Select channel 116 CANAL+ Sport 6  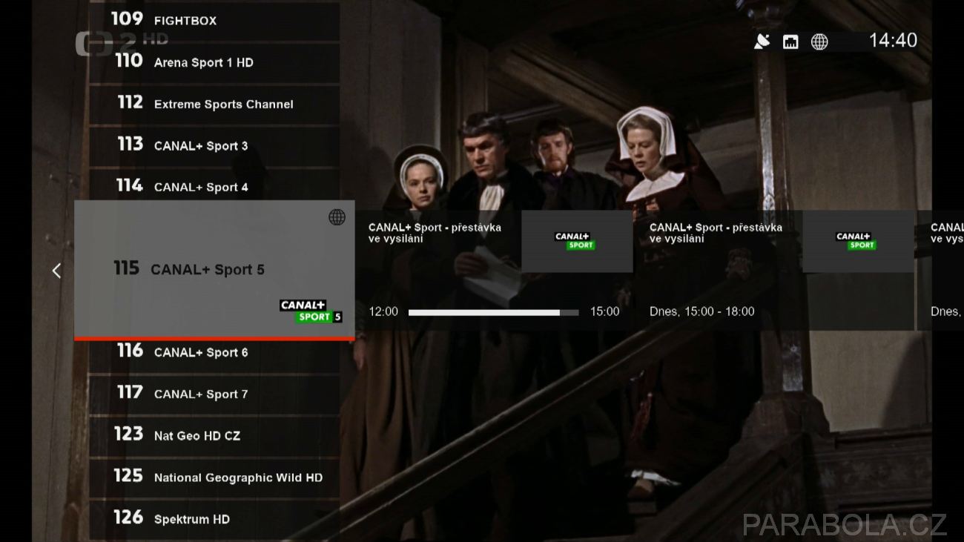[x=214, y=353]
